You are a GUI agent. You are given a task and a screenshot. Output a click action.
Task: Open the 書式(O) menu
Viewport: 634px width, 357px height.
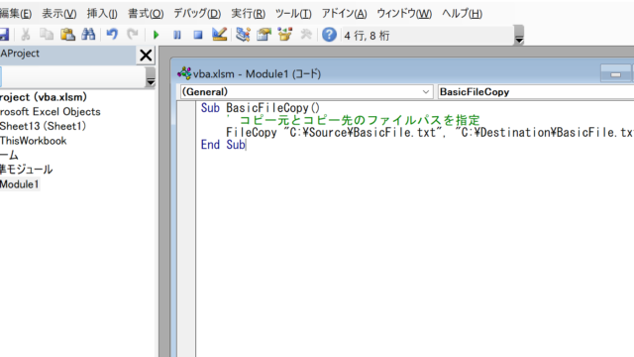coord(146,13)
